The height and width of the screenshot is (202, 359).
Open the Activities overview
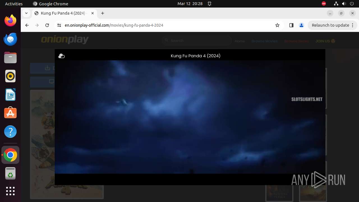tap(14, 4)
